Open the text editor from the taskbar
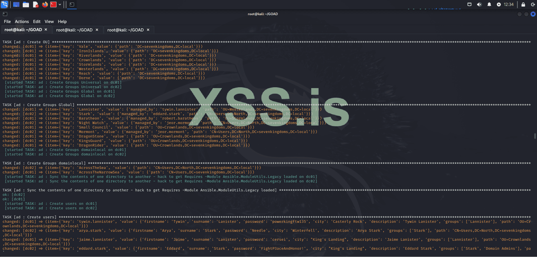The image size is (537, 257). [x=35, y=4]
